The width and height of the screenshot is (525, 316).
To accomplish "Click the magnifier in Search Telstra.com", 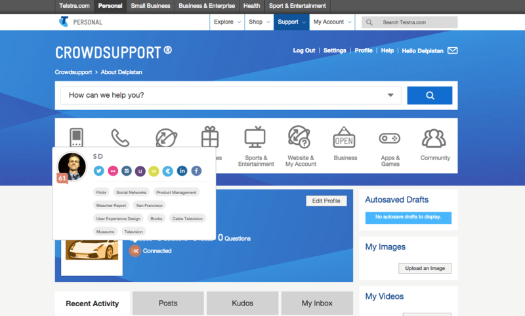I will pyautogui.click(x=369, y=22).
